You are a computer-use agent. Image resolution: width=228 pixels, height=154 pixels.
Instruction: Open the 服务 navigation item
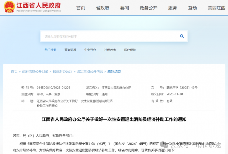coord(173,8)
